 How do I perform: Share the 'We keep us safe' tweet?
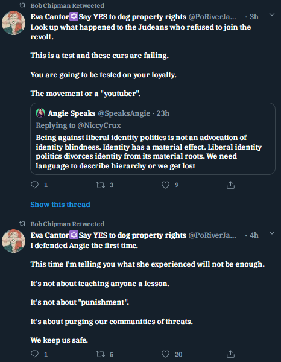[230, 354]
